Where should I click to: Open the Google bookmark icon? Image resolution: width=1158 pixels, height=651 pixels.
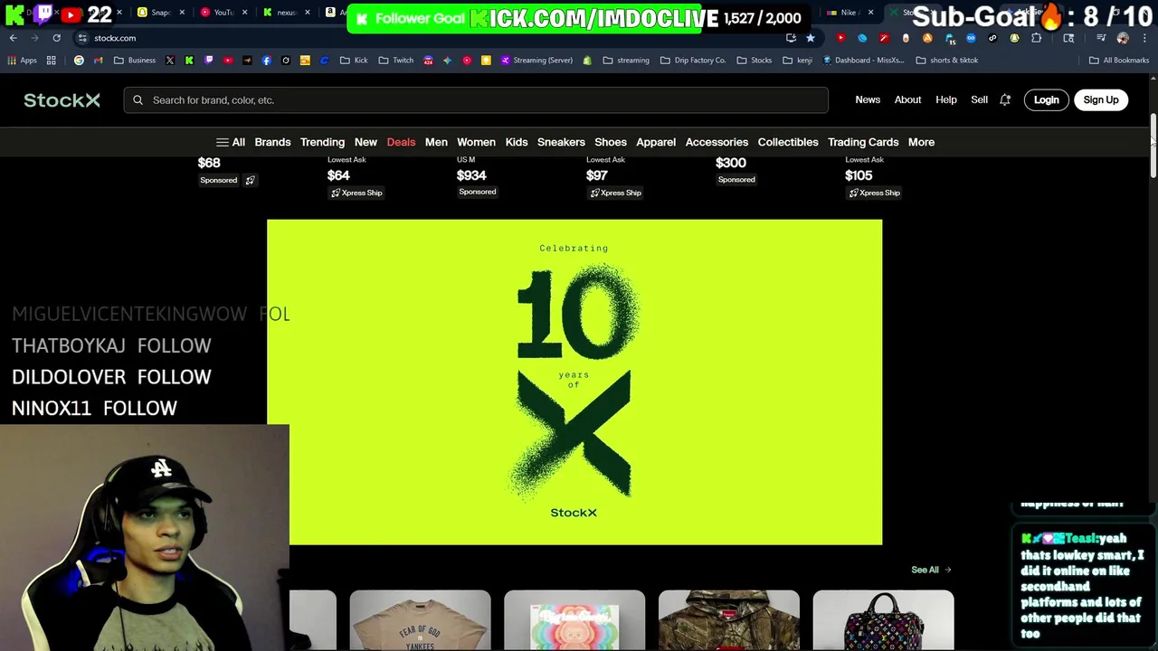point(79,61)
